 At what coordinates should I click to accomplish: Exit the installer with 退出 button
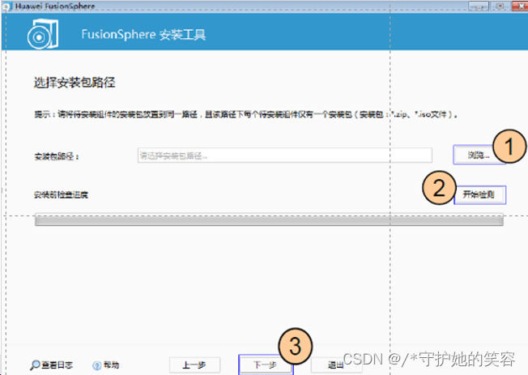pyautogui.click(x=335, y=364)
